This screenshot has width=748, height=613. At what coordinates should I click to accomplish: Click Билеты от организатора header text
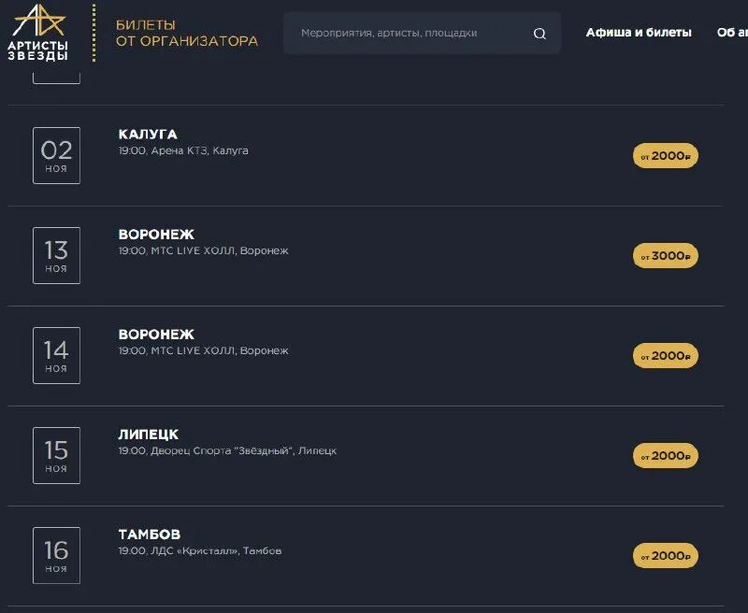(x=186, y=33)
